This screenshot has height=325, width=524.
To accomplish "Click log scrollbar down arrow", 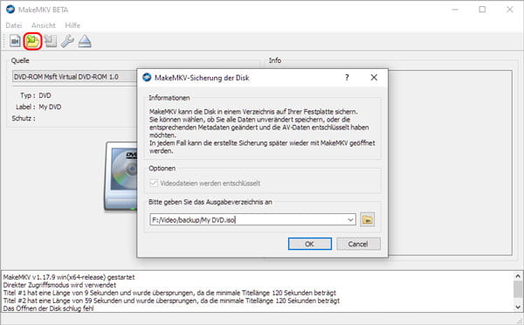I will [x=518, y=307].
